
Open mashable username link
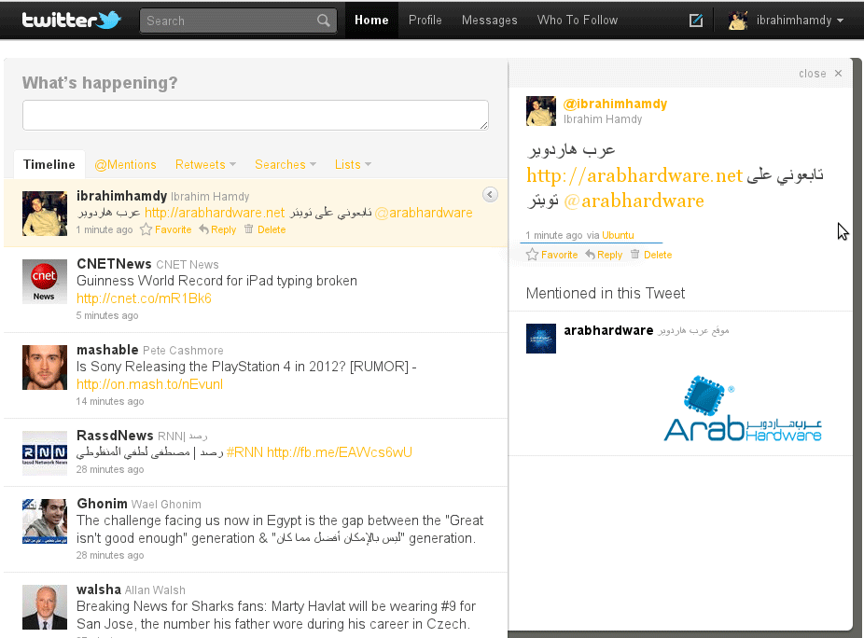point(107,350)
